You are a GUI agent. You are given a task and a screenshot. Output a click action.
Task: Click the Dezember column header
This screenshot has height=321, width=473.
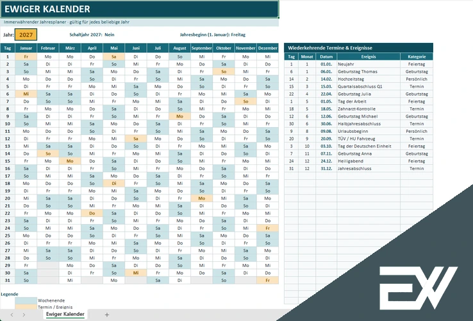[x=267, y=48]
